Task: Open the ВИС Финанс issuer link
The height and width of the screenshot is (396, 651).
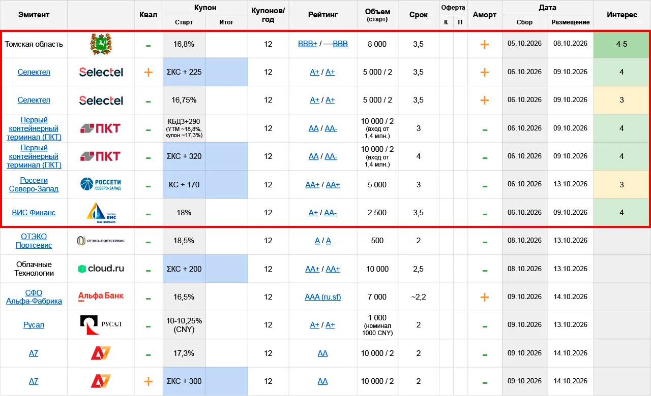Action: tap(34, 213)
